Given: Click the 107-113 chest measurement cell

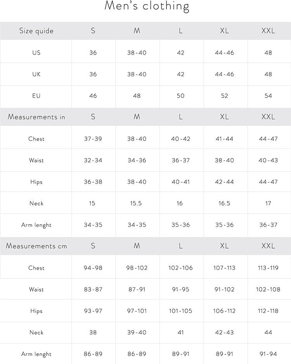Looking at the screenshot, I should click(x=225, y=268).
